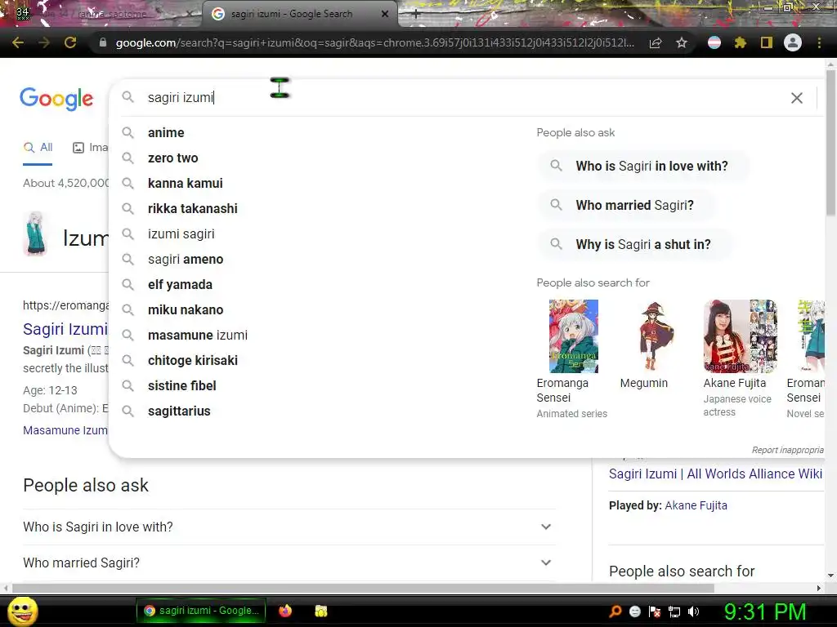The width and height of the screenshot is (837, 627).
Task: Open 'Sagiri Izumi | All Worlds Alliance Wiki' link
Action: tap(715, 474)
